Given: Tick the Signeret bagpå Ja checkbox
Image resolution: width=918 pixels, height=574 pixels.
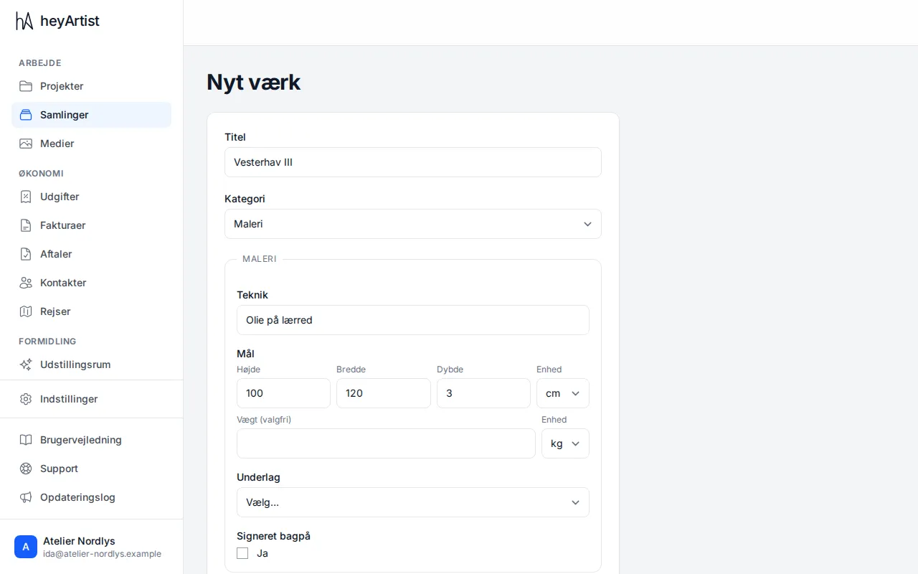Looking at the screenshot, I should [x=242, y=553].
